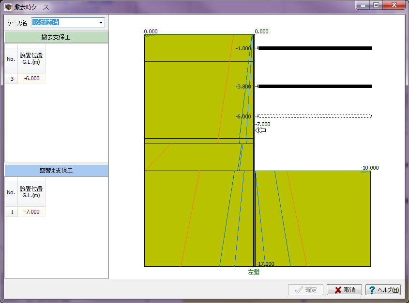Click the 左壁 label below diagram
This screenshot has height=303, width=409.
[x=254, y=272]
